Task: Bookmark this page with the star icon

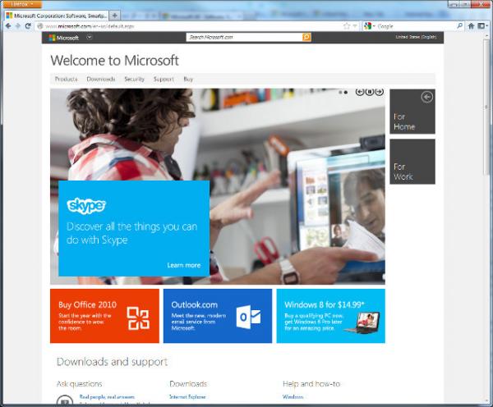Action: [347, 26]
